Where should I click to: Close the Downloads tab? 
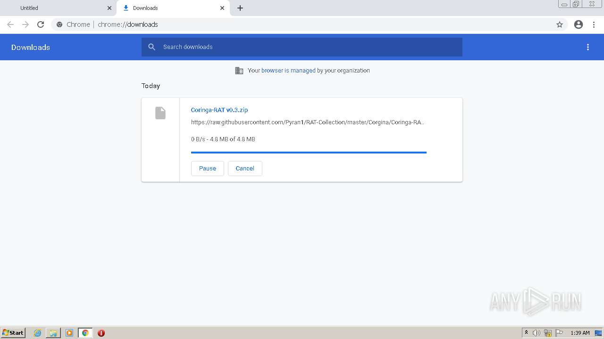tap(222, 8)
